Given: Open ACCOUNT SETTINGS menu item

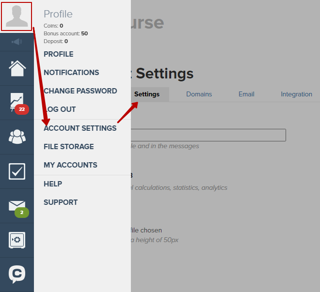Looking at the screenshot, I should pos(80,128).
